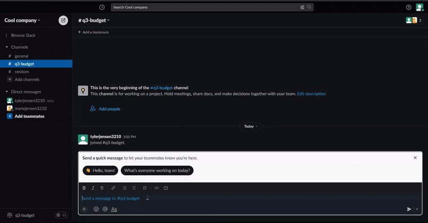The image size is (428, 223).
Task: Select the general channel
Action: (x=21, y=56)
